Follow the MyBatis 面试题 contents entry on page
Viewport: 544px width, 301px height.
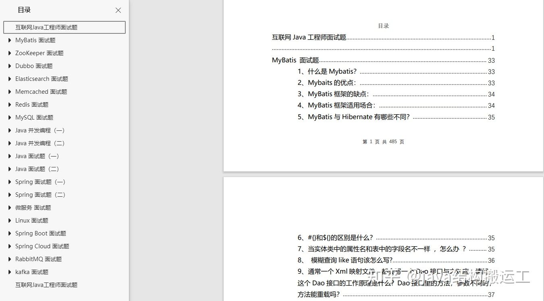click(383, 60)
